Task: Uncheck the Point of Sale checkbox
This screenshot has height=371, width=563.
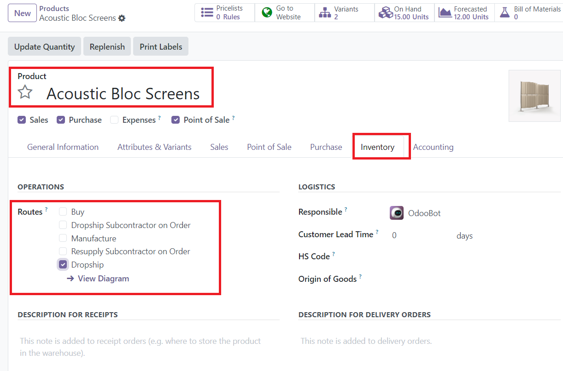Action: pos(176,120)
